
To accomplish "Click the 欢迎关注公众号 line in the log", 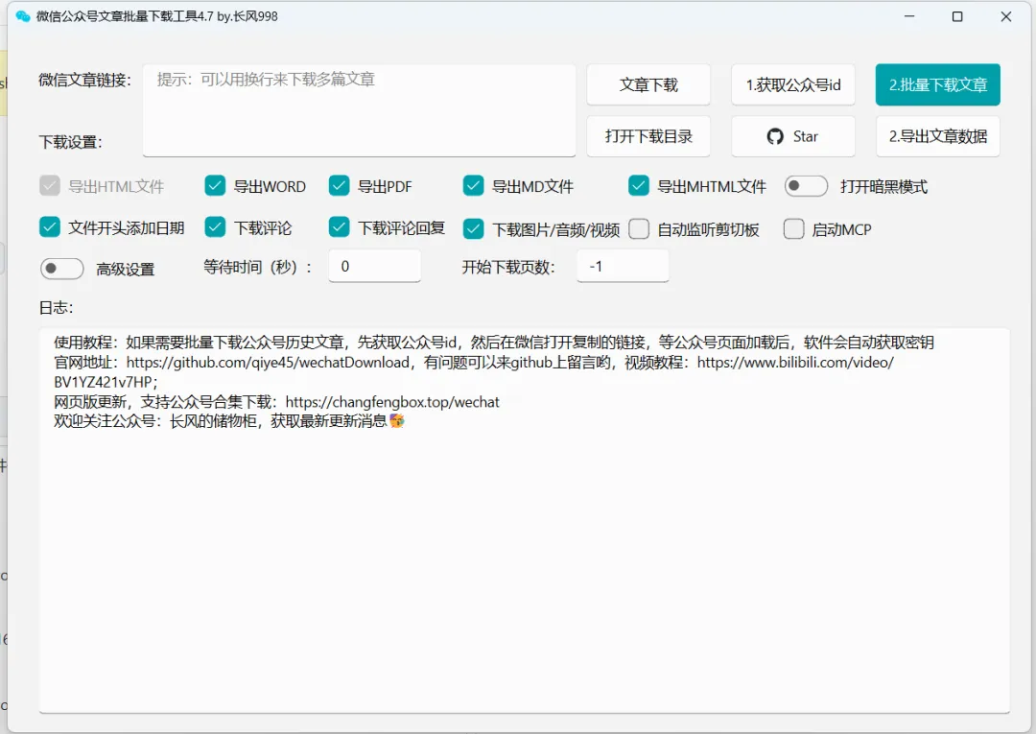I will point(228,421).
